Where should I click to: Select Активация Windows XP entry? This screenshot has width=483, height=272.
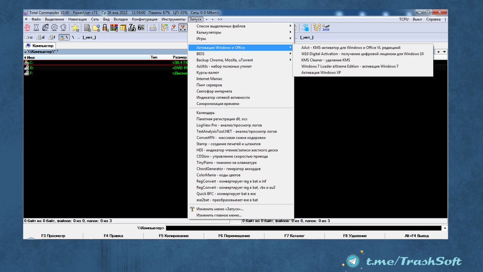[x=363, y=73]
